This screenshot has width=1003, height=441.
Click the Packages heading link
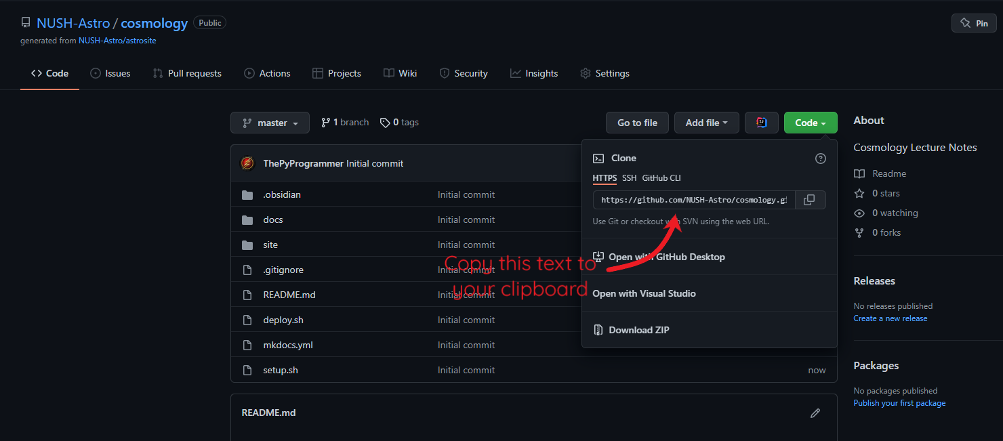coord(876,365)
